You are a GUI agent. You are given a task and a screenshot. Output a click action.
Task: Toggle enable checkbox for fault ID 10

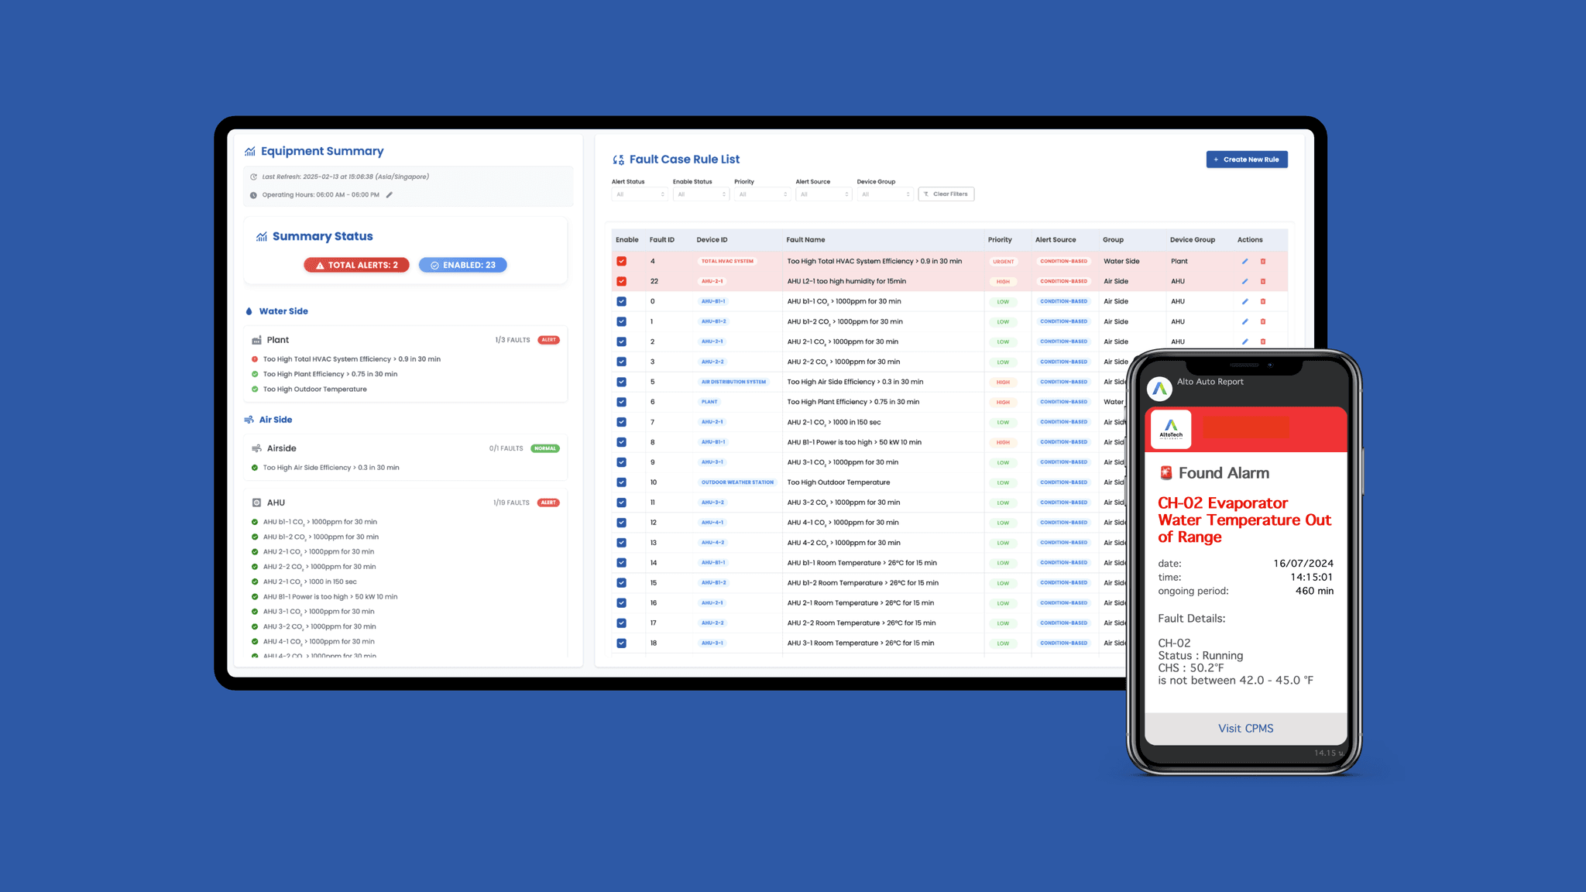[x=621, y=482]
